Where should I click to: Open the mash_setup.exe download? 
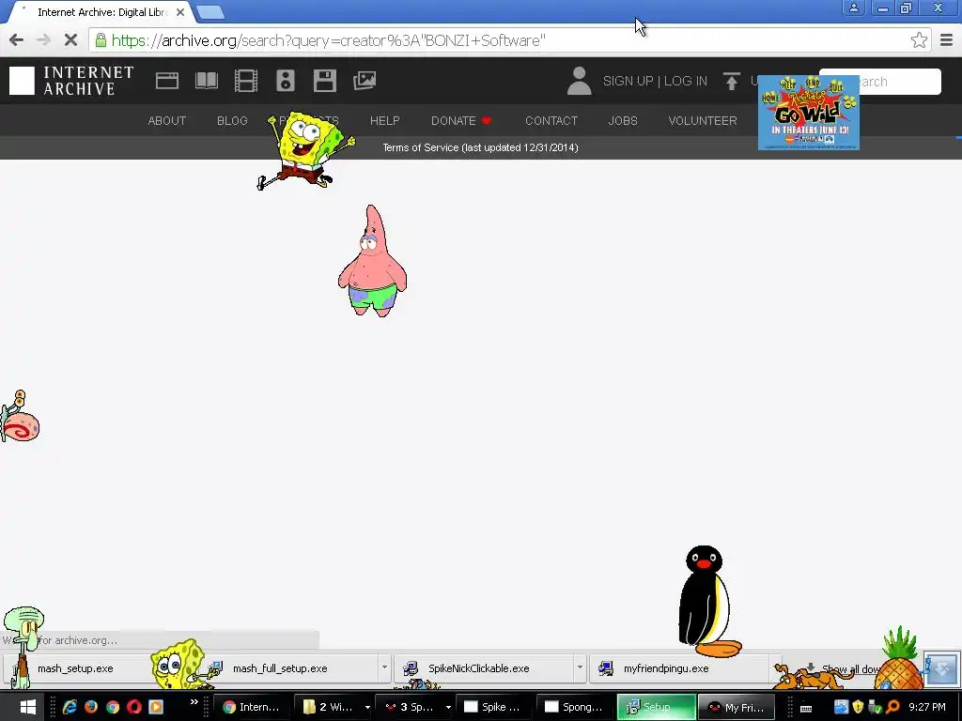(75, 668)
